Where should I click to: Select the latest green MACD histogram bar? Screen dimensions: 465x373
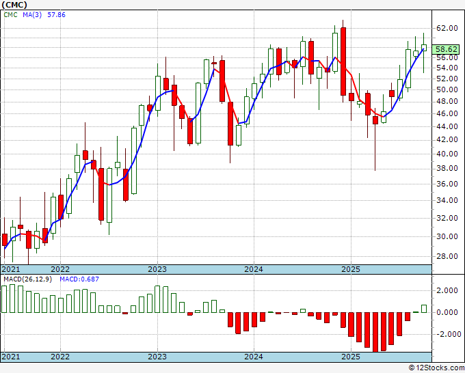(x=424, y=309)
